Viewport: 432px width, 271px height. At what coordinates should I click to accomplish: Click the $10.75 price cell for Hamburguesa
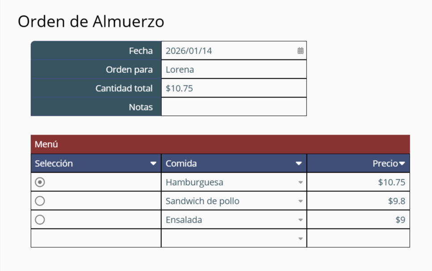click(x=358, y=182)
